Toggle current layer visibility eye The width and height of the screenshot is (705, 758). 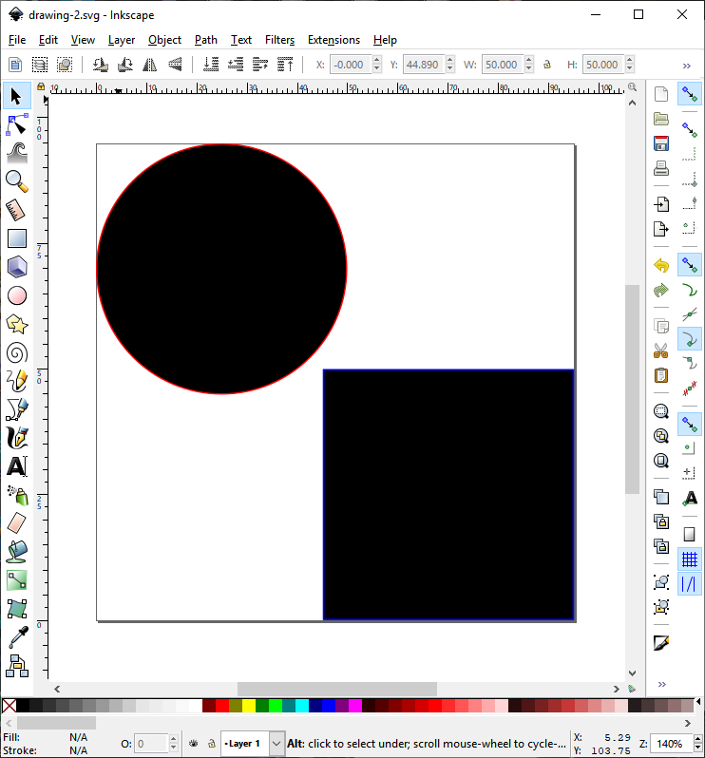194,744
